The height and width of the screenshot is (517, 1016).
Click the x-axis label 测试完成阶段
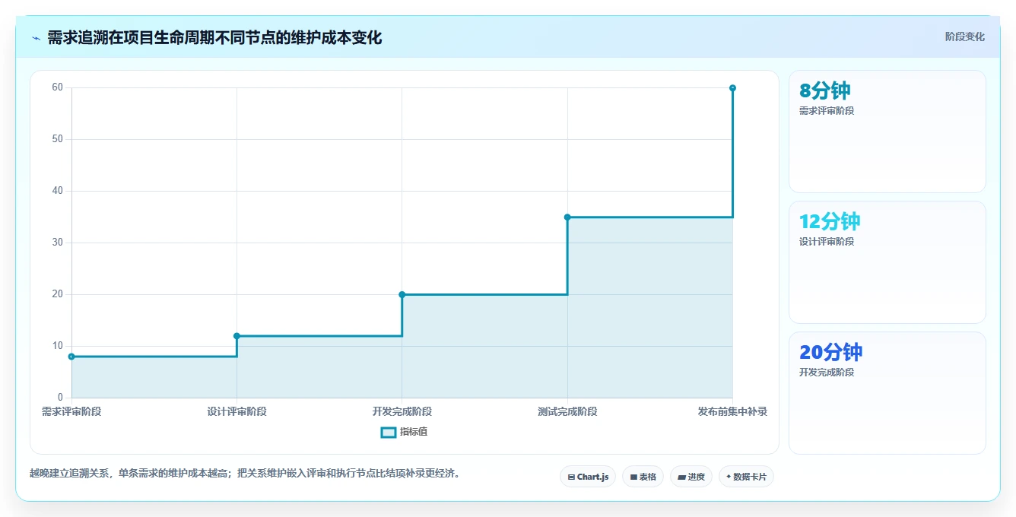point(567,411)
